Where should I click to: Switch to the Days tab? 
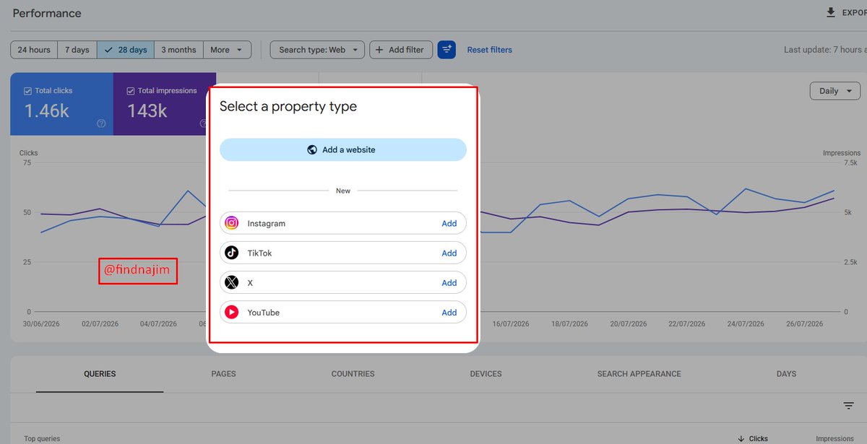(786, 374)
